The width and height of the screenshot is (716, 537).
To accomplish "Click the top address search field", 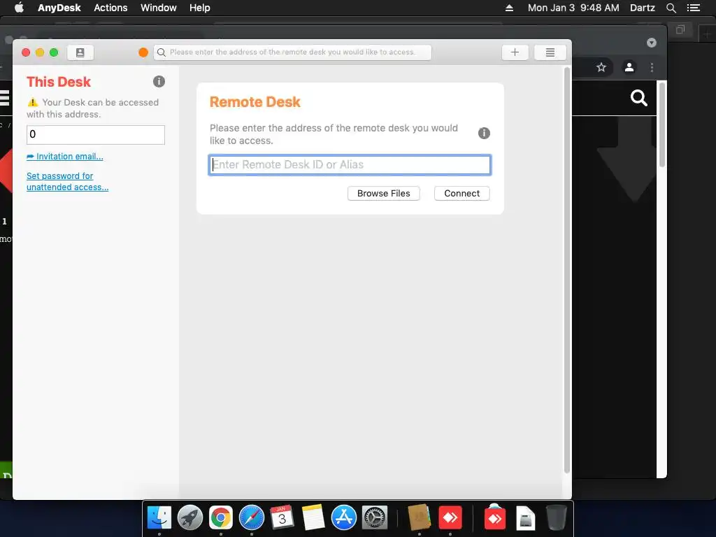I will point(292,52).
